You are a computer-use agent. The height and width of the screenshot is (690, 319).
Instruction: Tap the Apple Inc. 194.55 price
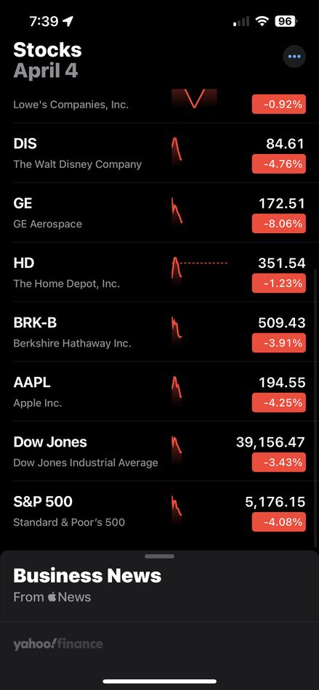click(282, 382)
